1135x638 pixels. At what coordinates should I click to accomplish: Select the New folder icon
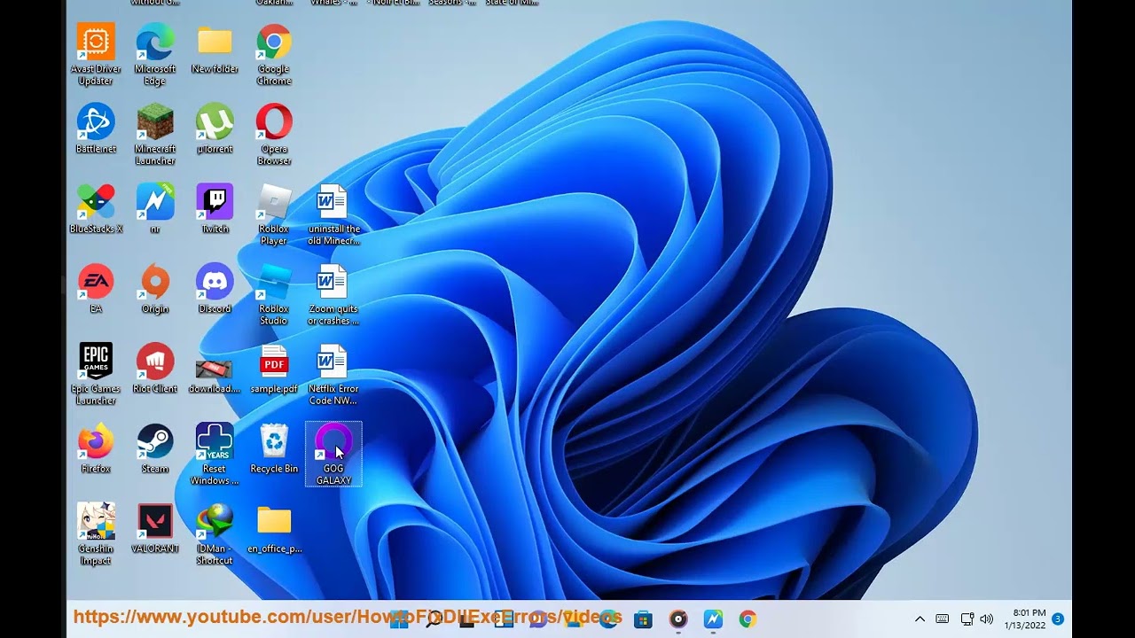(215, 49)
